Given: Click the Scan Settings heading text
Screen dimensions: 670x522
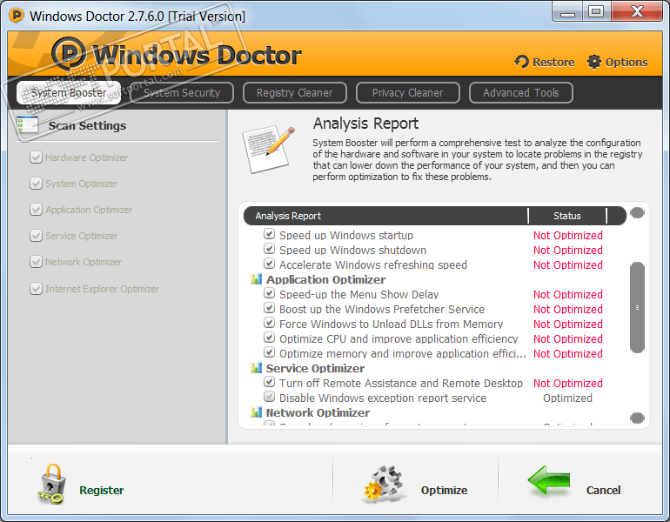Looking at the screenshot, I should point(87,125).
